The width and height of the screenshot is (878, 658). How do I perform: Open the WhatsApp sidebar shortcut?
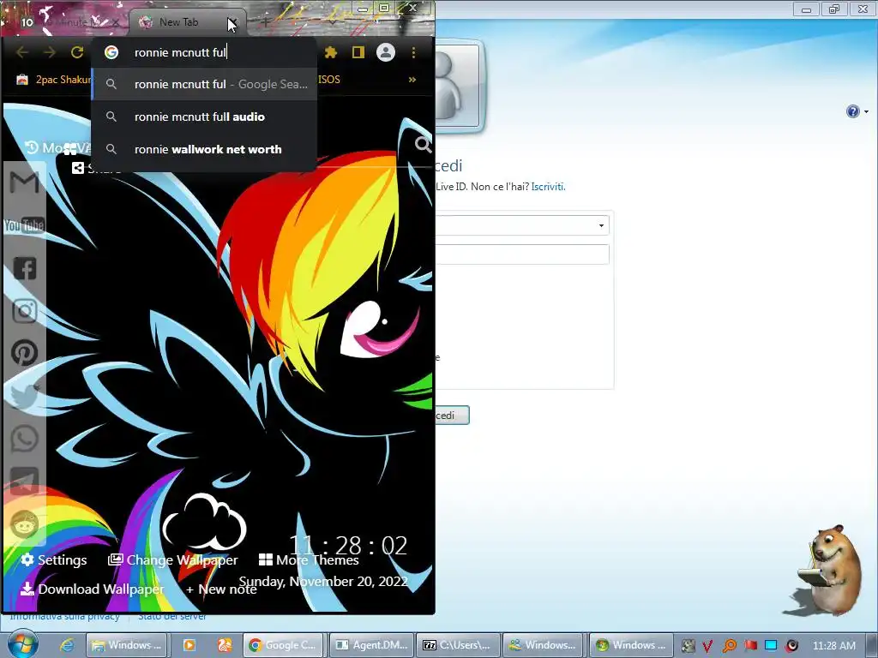pyautogui.click(x=24, y=438)
